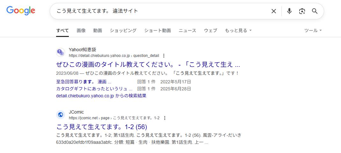
Task: Switch to the 動画 tab
Action: coord(98,31)
